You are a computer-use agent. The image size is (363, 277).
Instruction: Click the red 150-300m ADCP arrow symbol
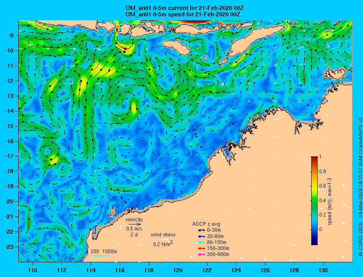(201, 248)
